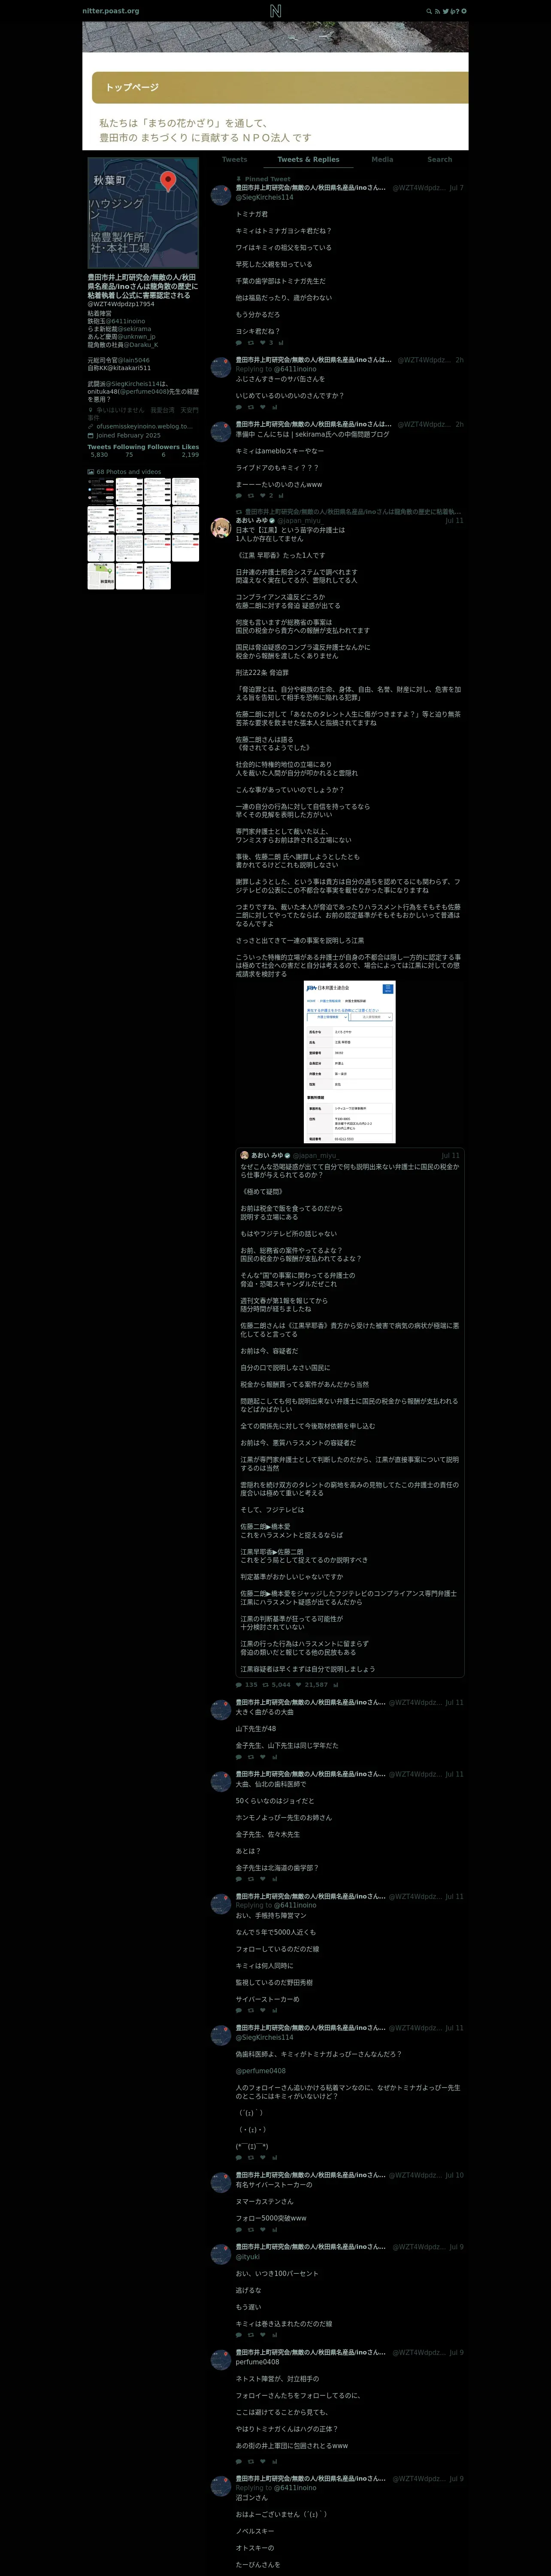Open nitter.poast.org site title link
Screen dimensions: 551x2576
coord(111,11)
